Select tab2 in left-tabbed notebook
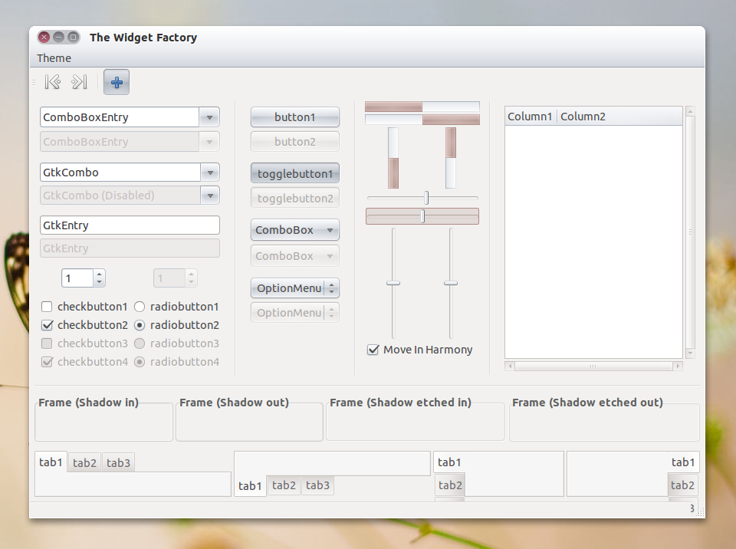 (450, 485)
